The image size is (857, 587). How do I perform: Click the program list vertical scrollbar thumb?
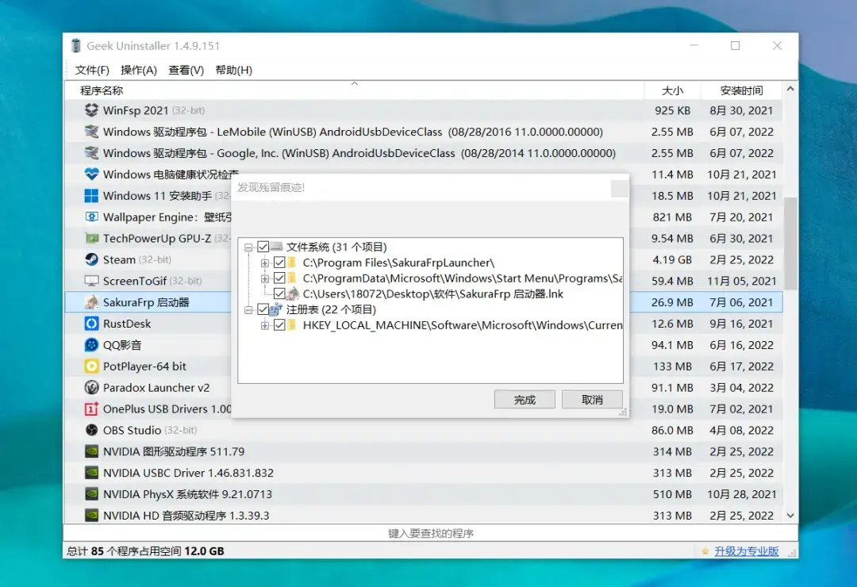790,243
